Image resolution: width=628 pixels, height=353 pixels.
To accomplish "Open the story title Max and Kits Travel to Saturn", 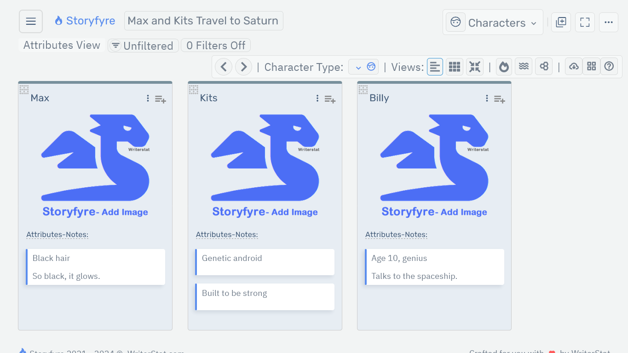I will click(203, 21).
